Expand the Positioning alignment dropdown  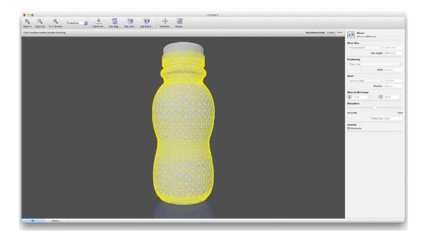[375, 64]
